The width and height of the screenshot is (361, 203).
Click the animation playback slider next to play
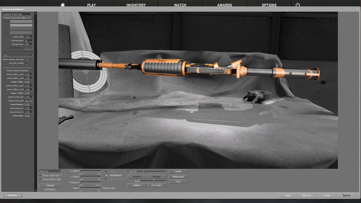151,171
